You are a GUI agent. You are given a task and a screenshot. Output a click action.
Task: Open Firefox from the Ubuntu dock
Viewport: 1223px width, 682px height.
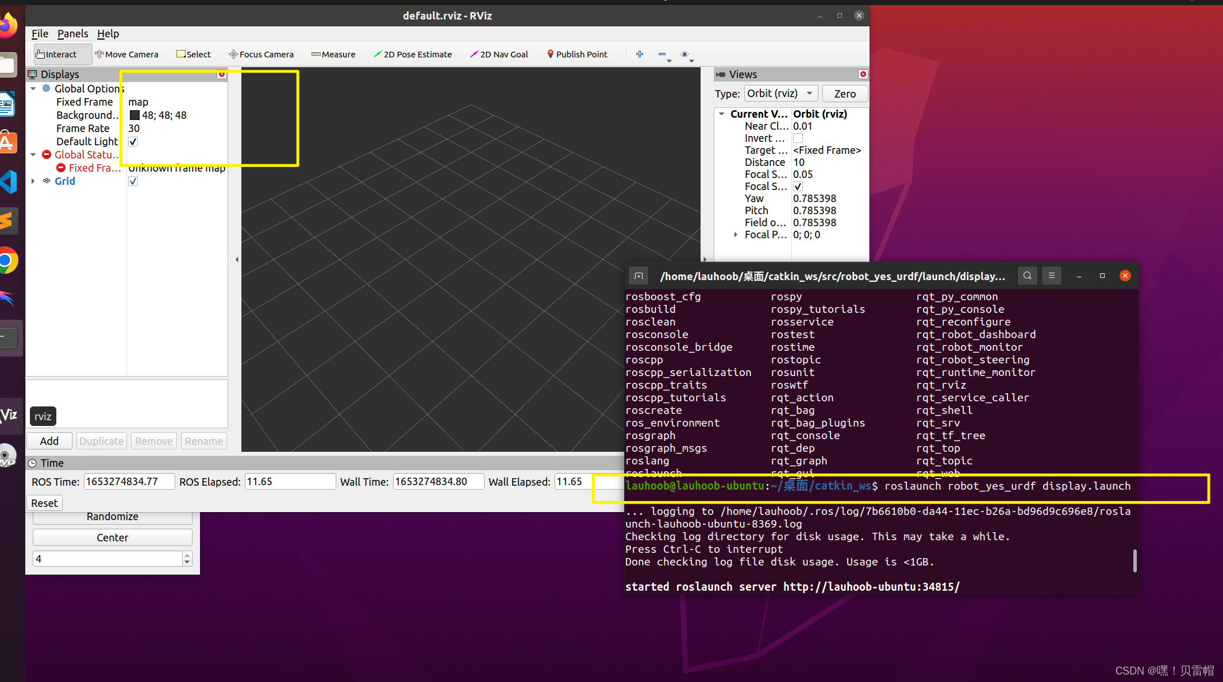tap(8, 26)
